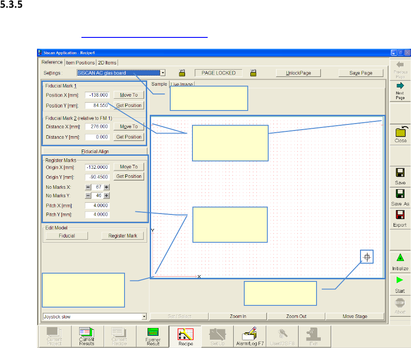This screenshot has width=411, height=348.
Task: Click the No Marks Y value 46
Action: tap(98, 196)
